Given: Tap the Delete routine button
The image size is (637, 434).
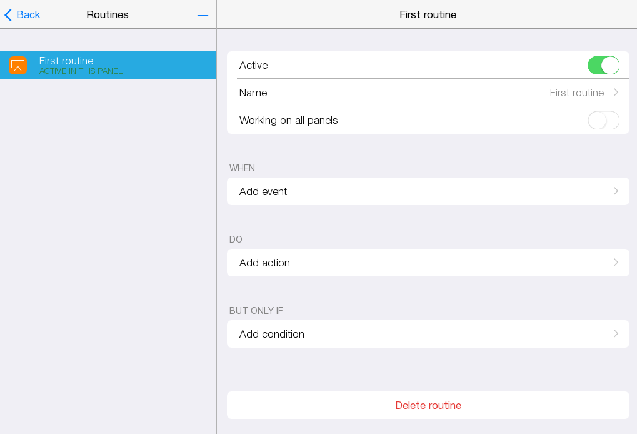Looking at the screenshot, I should [428, 405].
